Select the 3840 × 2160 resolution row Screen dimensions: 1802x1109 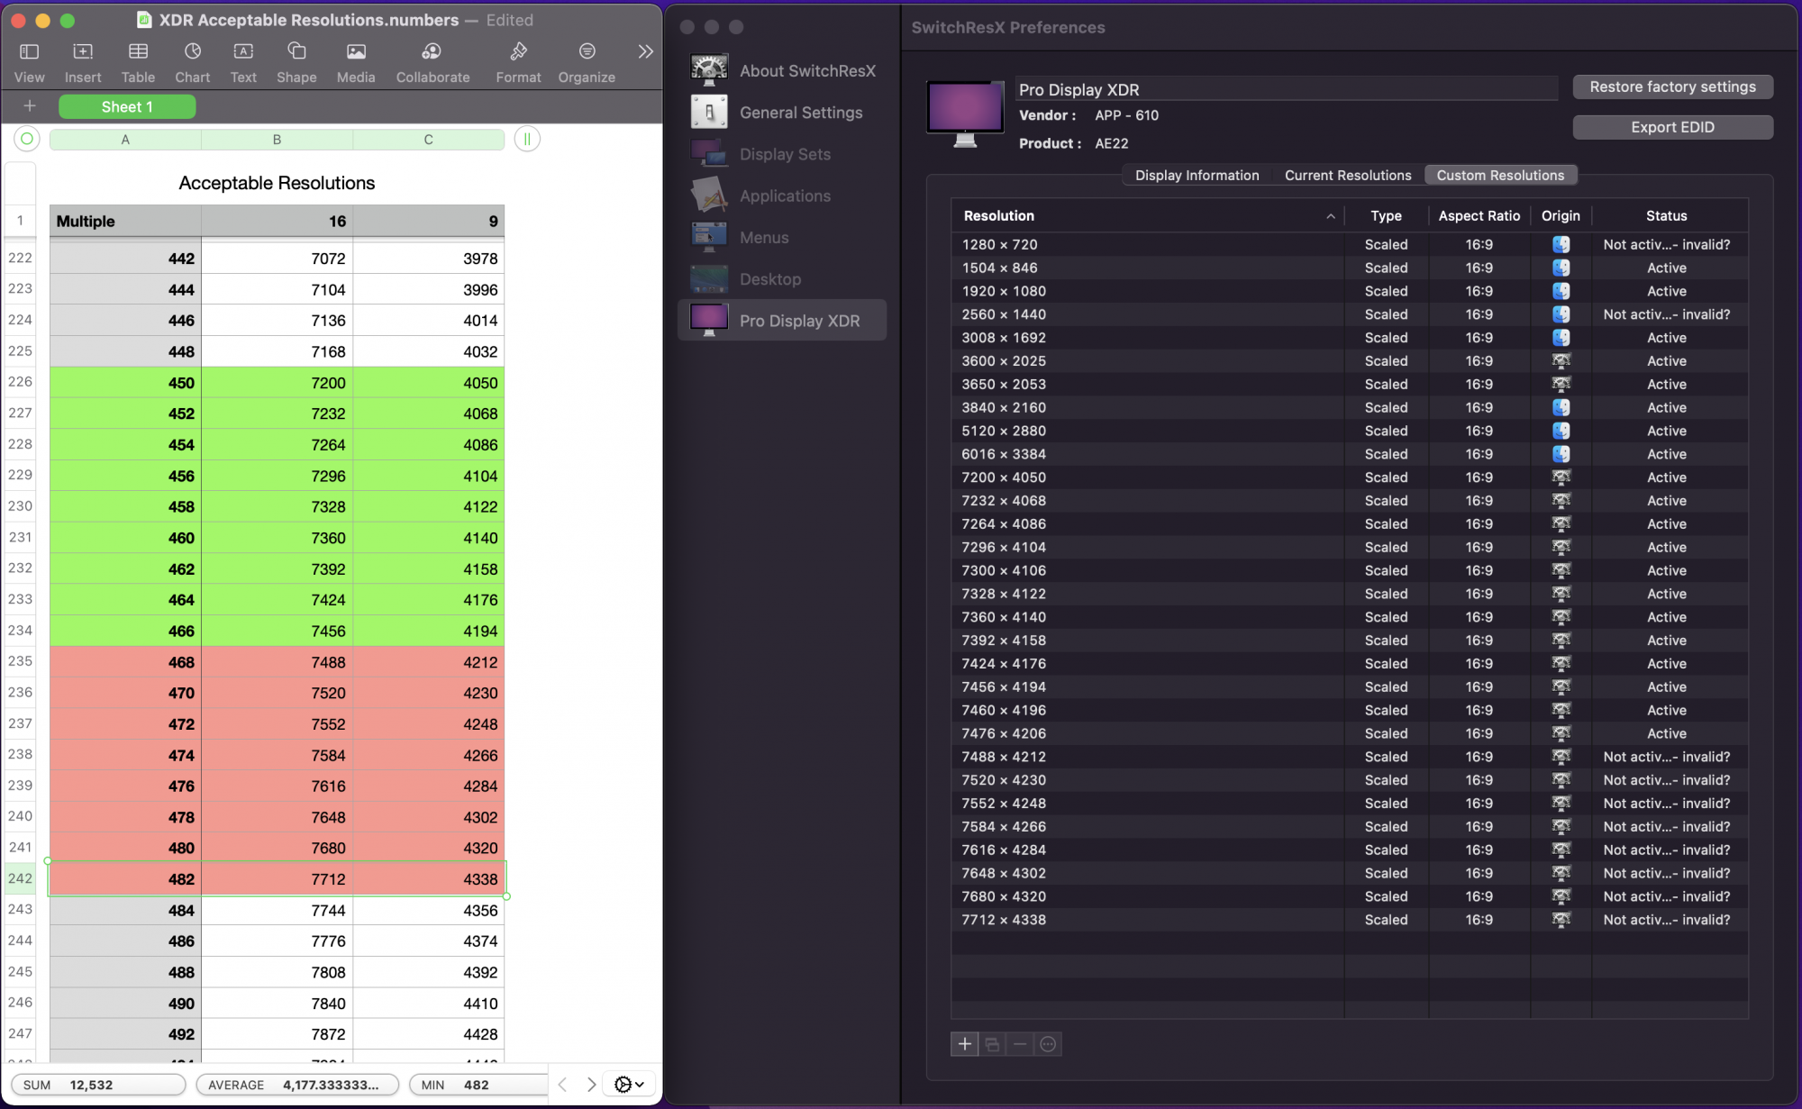point(1004,408)
